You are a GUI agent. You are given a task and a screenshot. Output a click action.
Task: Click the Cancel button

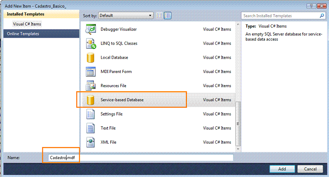(x=310, y=169)
